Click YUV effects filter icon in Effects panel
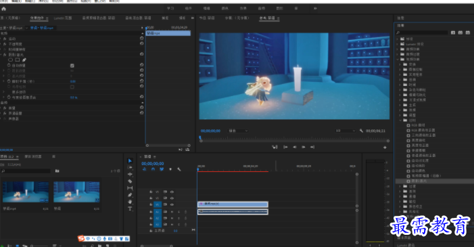Screen dimensions: 474x247 coord(468,32)
